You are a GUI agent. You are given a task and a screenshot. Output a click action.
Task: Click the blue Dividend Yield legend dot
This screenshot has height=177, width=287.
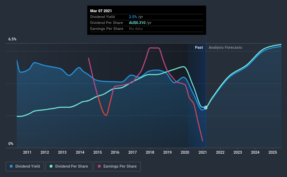click(x=11, y=166)
